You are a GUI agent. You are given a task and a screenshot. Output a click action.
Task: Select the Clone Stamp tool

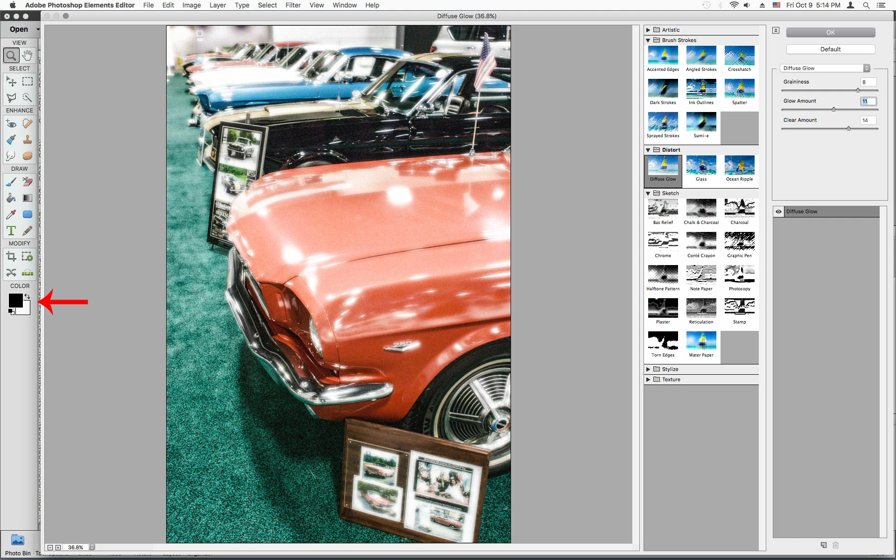coord(28,139)
